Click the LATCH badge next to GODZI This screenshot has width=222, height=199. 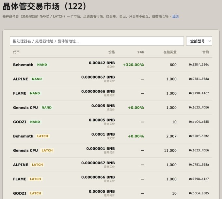click(36, 193)
